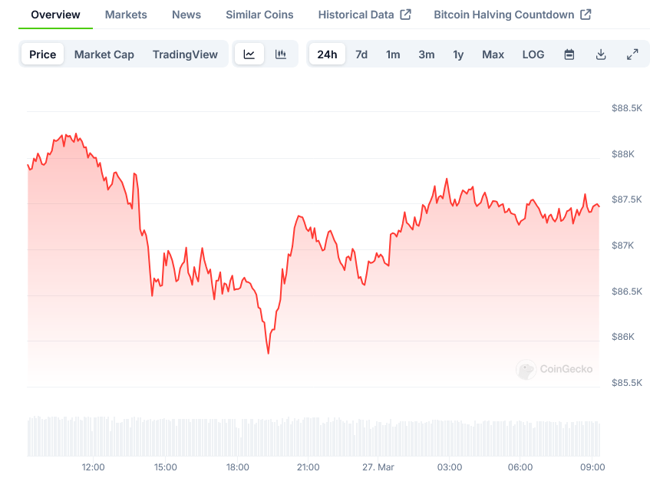The height and width of the screenshot is (488, 650).
Task: Click the $87.5K axis label
Action: click(x=627, y=199)
